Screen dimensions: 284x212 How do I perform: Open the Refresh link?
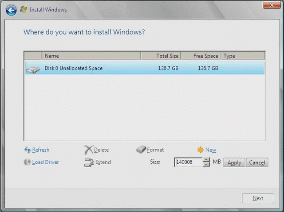(x=41, y=150)
